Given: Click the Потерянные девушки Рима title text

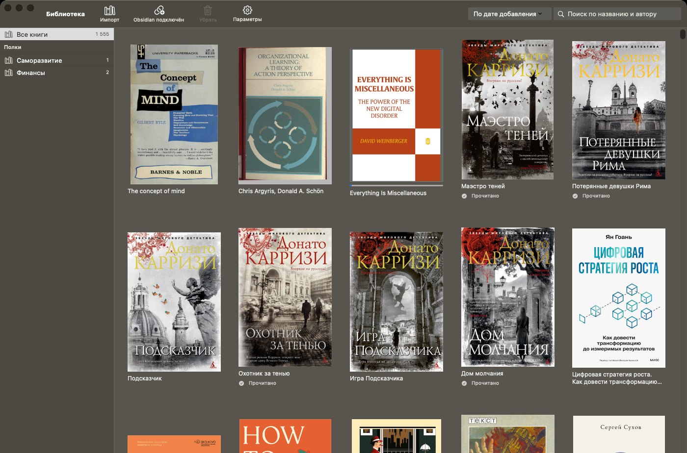Looking at the screenshot, I should tap(611, 186).
